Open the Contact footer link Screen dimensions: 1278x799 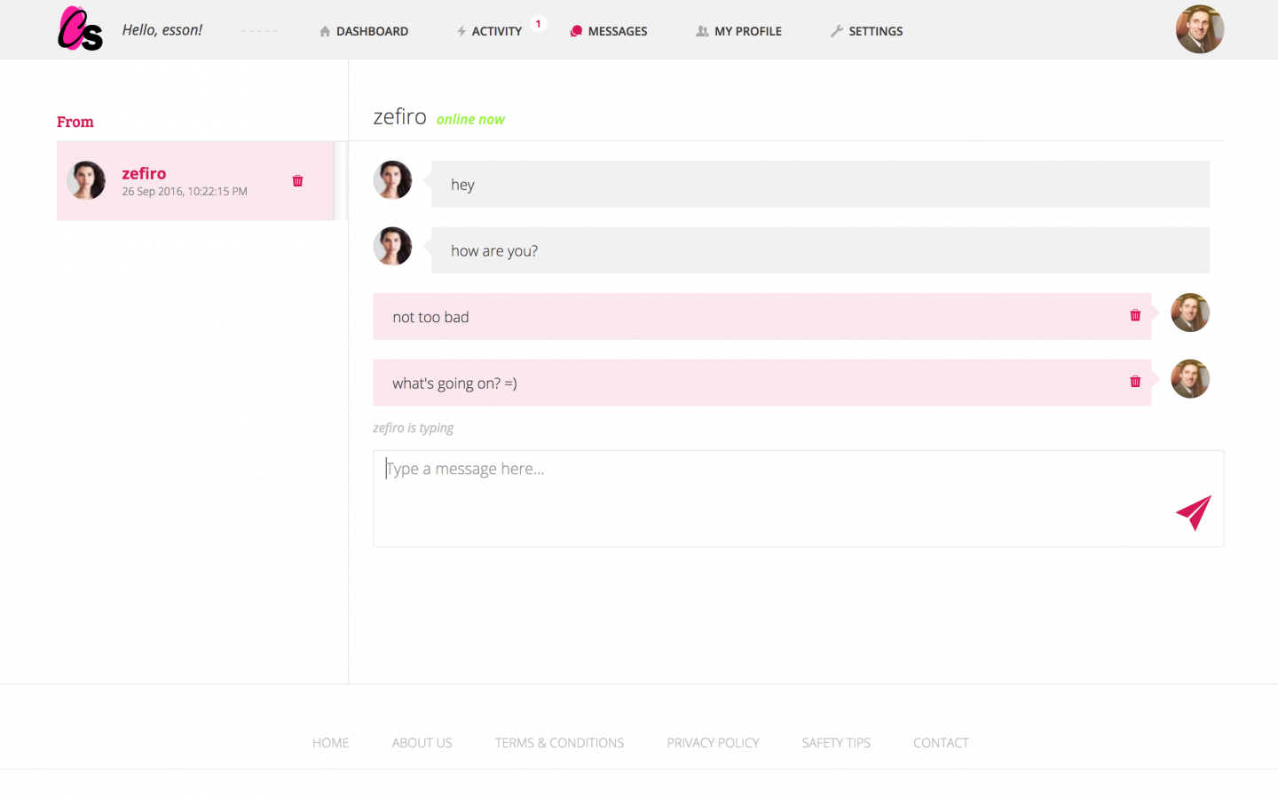(x=941, y=743)
